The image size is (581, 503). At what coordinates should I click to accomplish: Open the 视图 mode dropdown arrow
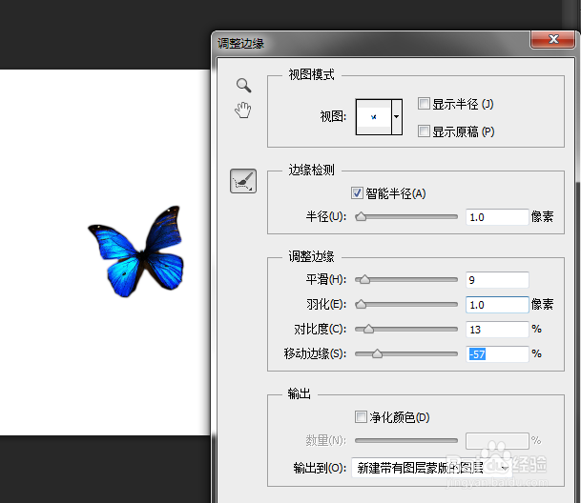[397, 117]
